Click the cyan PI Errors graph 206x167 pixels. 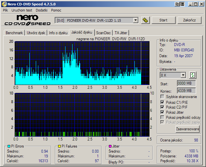[x=82, y=63]
